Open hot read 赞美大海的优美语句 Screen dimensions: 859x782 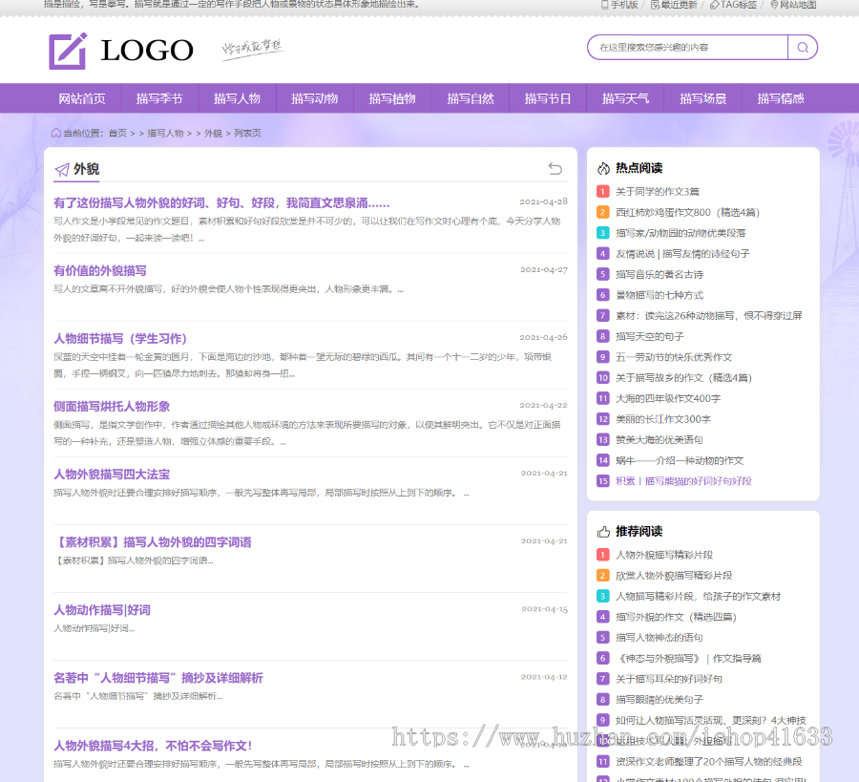tap(660, 439)
